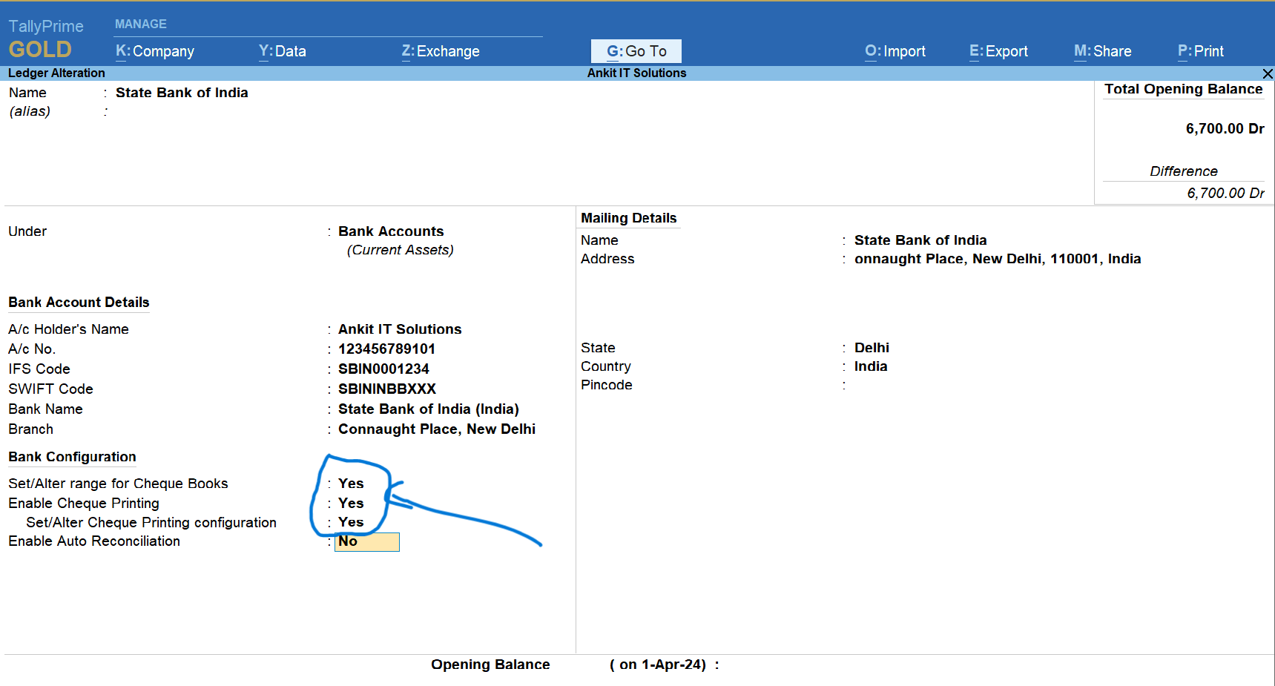The width and height of the screenshot is (1275, 686).
Task: Click the Bank Configuration heading
Action: tap(72, 457)
